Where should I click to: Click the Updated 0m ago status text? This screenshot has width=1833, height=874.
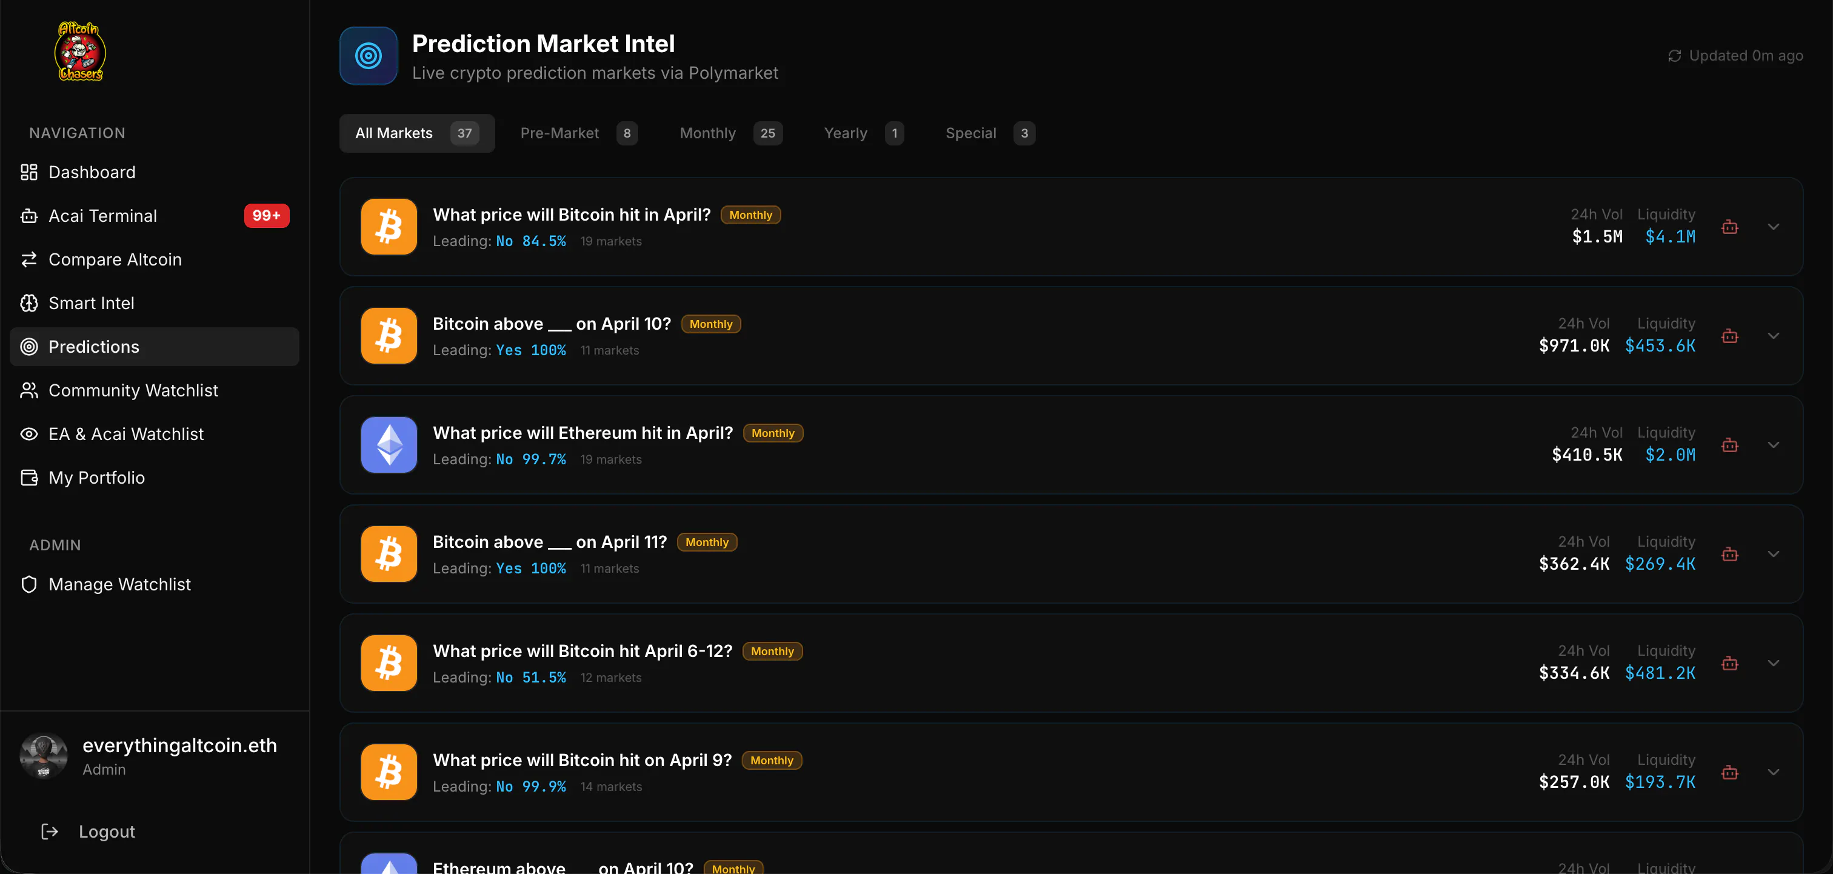point(1746,56)
